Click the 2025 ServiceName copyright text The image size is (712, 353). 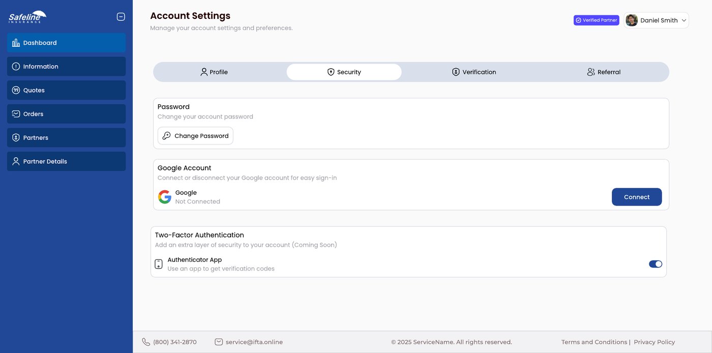[x=452, y=342]
